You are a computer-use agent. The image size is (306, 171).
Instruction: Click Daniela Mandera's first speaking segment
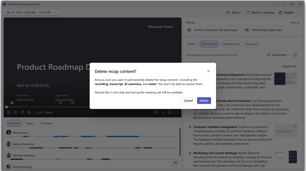point(17,159)
